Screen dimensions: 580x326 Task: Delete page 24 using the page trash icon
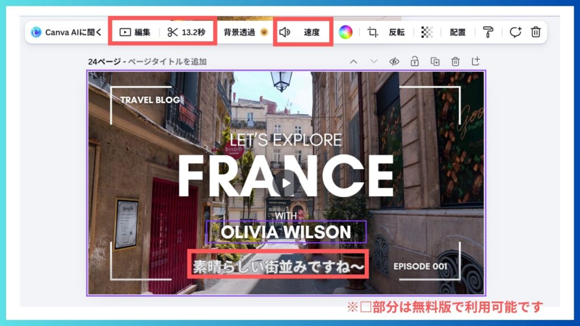[455, 61]
